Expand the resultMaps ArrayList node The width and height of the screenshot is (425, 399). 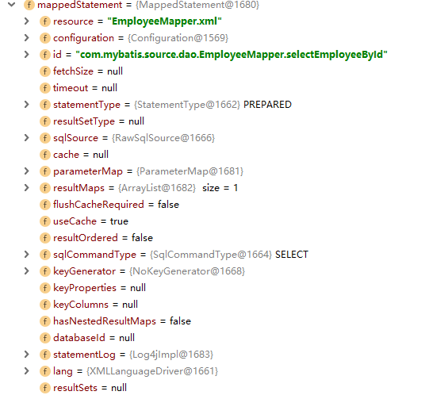click(x=27, y=188)
